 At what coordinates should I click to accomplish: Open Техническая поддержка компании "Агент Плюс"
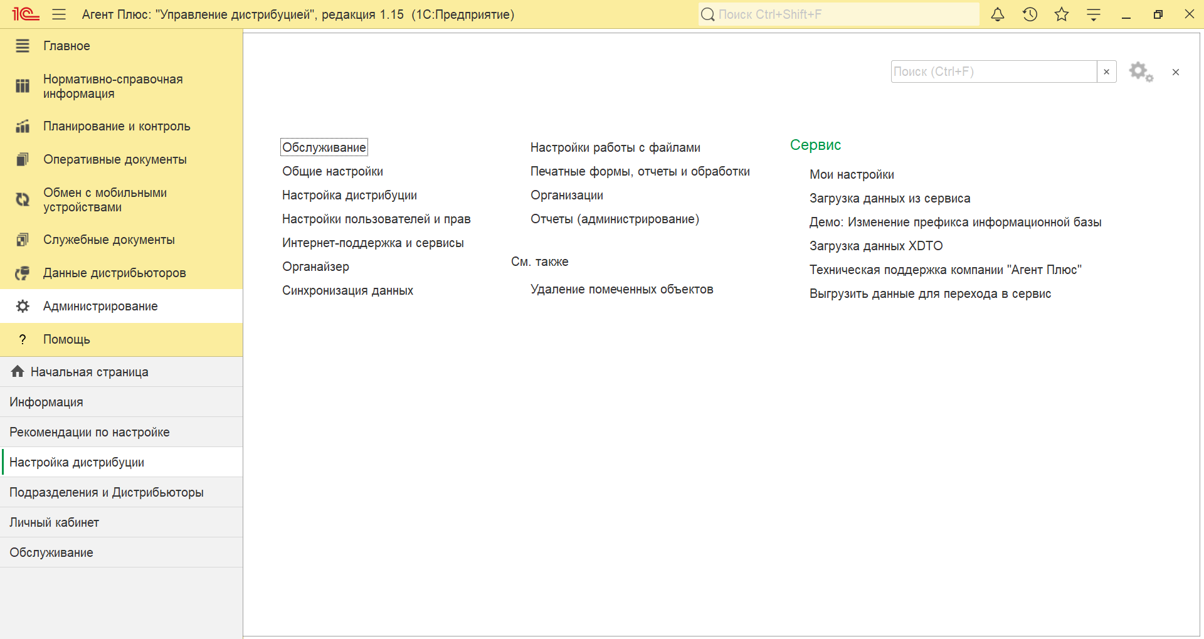pyautogui.click(x=946, y=270)
